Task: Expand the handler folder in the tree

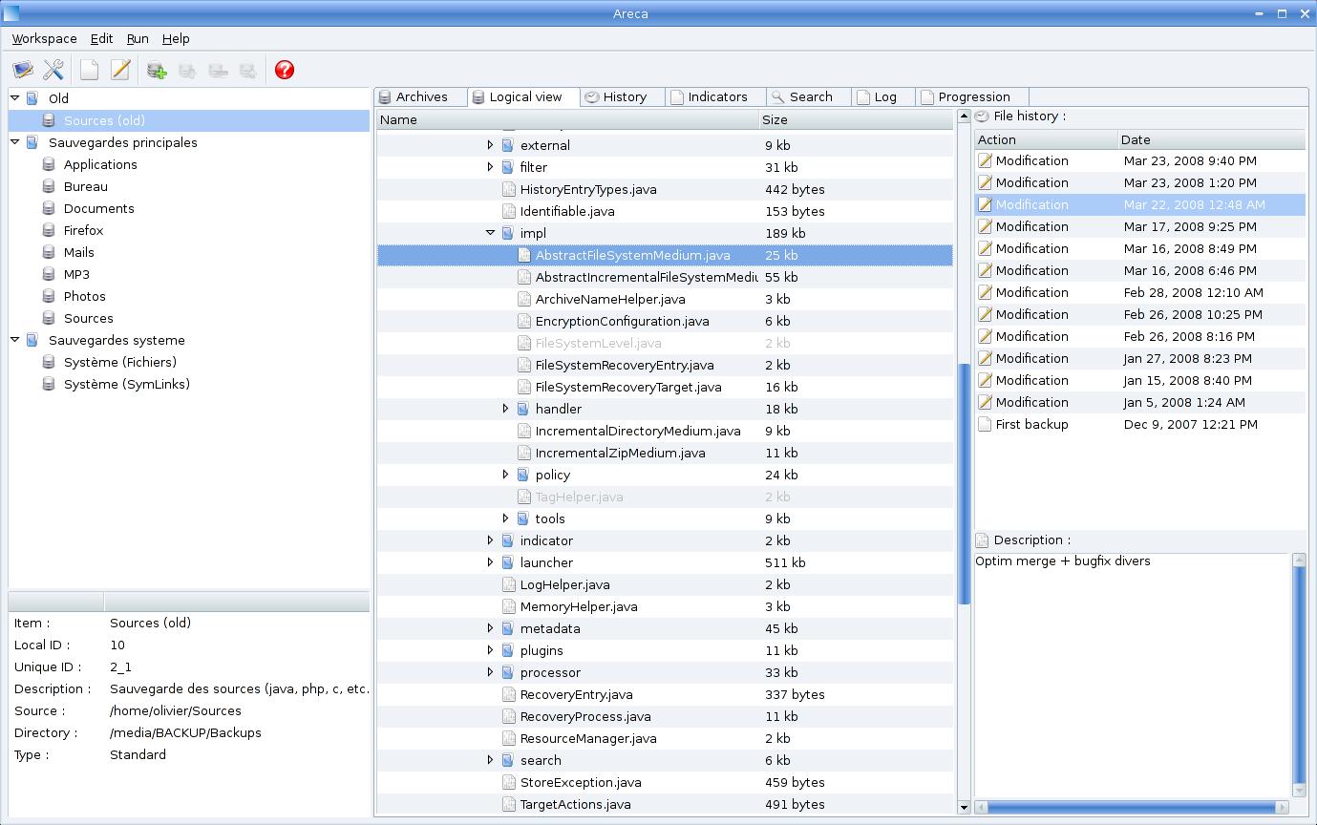Action: pyautogui.click(x=505, y=409)
